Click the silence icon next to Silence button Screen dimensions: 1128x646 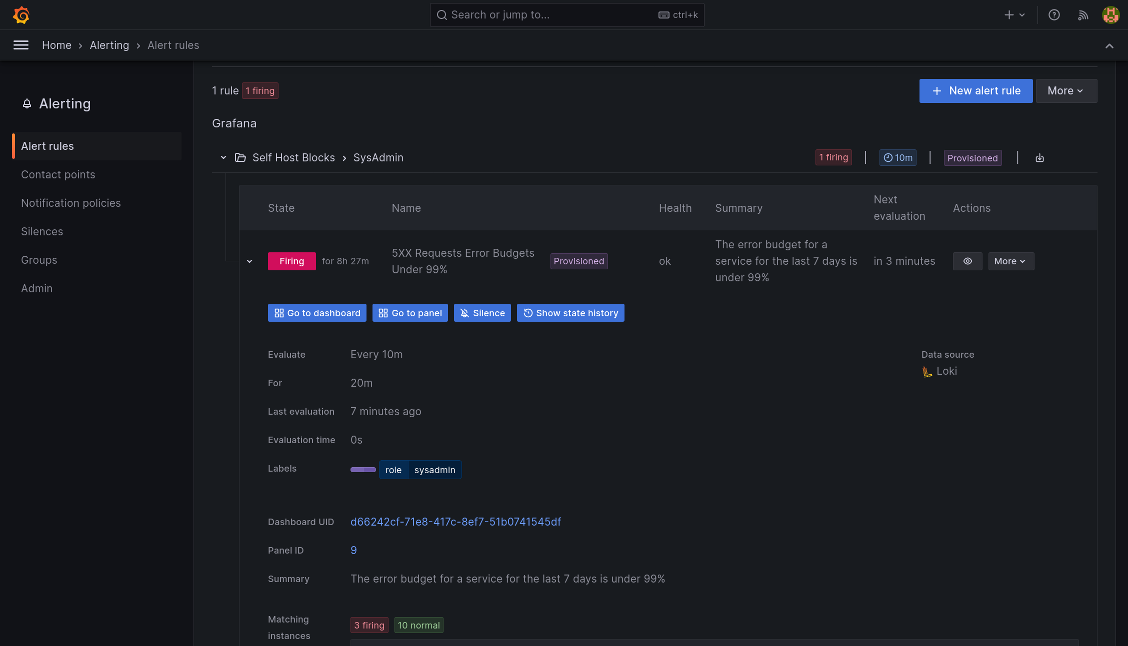464,312
